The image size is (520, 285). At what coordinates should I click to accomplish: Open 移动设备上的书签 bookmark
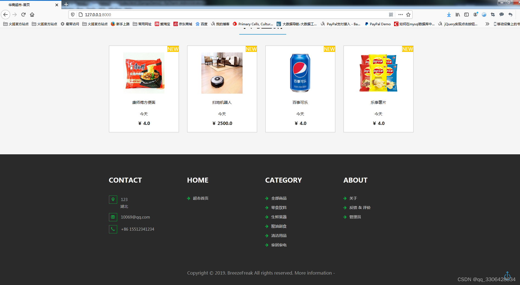click(x=506, y=24)
